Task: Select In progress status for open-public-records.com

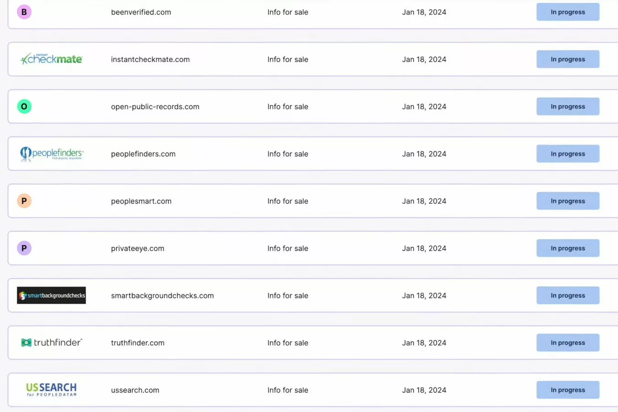Action: click(x=568, y=106)
